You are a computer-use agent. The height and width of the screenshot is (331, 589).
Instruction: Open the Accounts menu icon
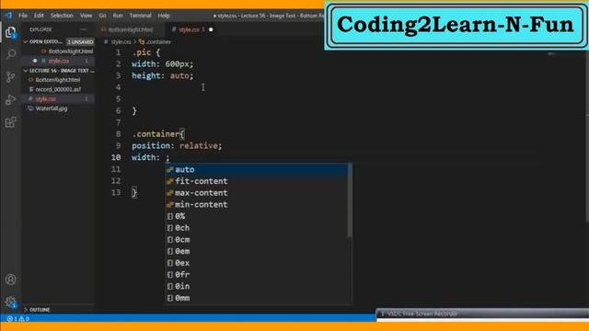click(11, 280)
